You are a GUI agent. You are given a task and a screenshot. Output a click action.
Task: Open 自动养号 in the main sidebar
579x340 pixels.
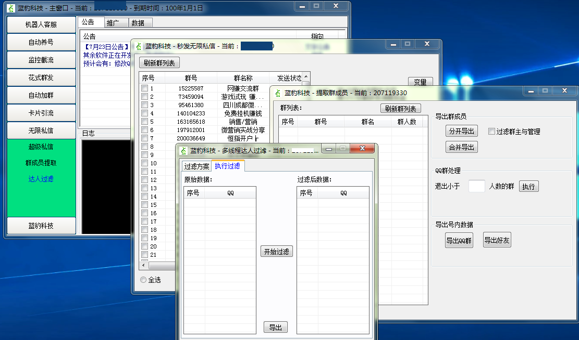click(41, 42)
